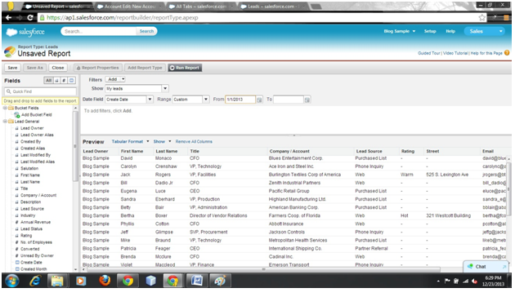This screenshot has width=524, height=297.
Task: Open the Chat panel
Action: tap(486, 266)
